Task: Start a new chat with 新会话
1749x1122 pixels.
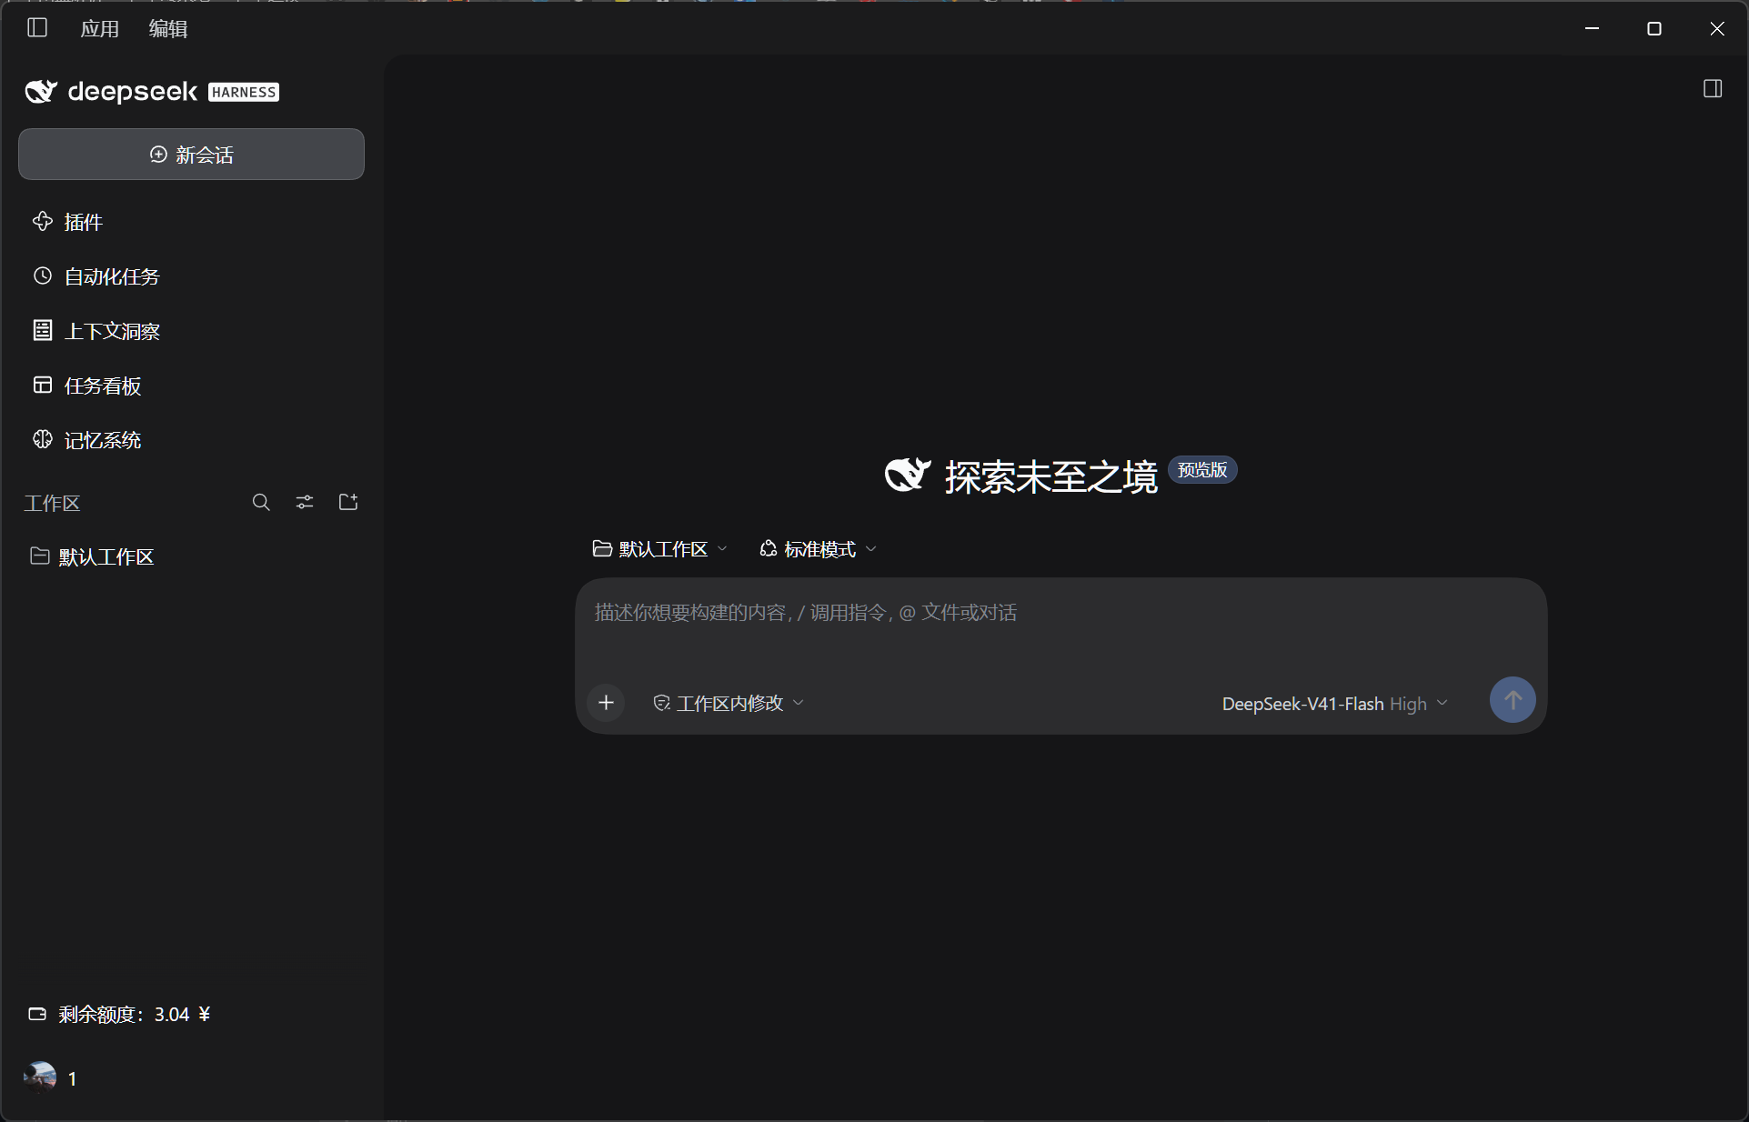Action: [x=191, y=155]
